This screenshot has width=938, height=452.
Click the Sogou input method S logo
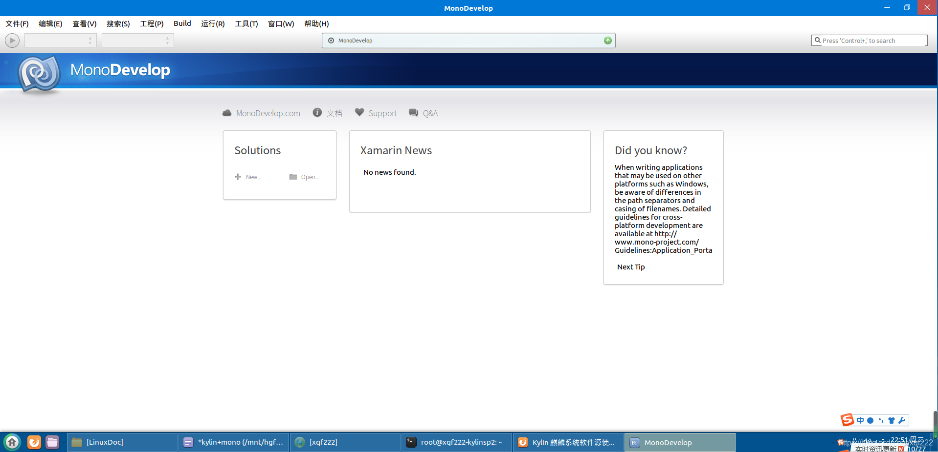point(847,420)
